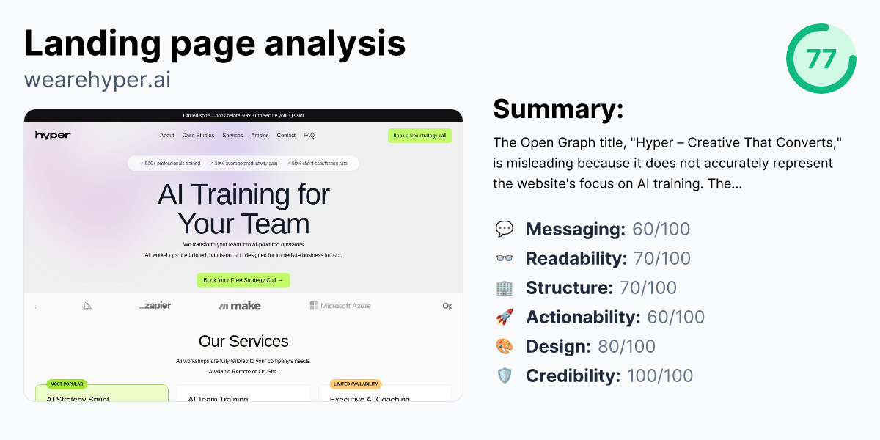Open the Case Studies navigation link
The image size is (880, 440).
tap(199, 135)
